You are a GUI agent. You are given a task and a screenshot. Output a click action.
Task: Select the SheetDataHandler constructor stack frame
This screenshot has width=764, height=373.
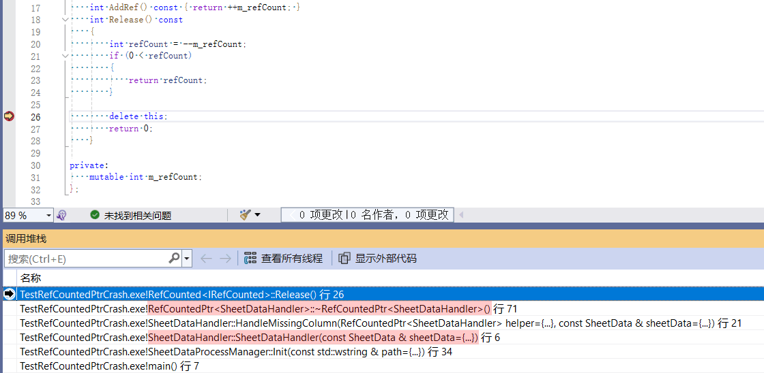tap(391, 338)
